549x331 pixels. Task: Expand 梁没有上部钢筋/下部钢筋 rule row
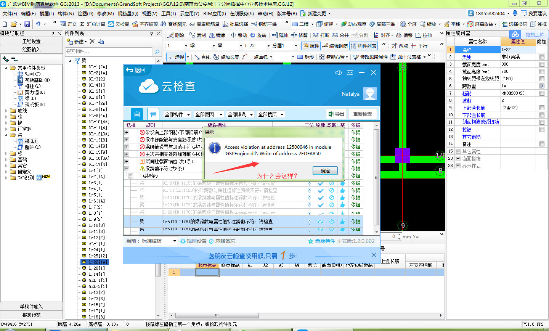point(127,132)
